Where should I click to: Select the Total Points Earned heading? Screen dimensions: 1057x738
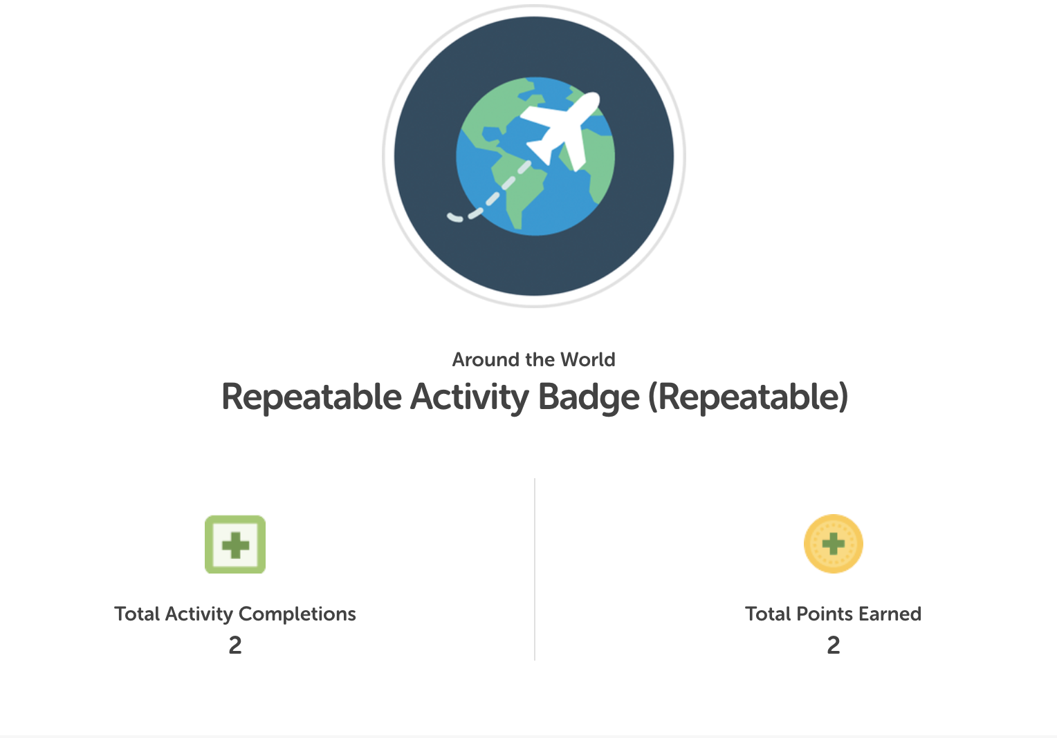point(833,614)
